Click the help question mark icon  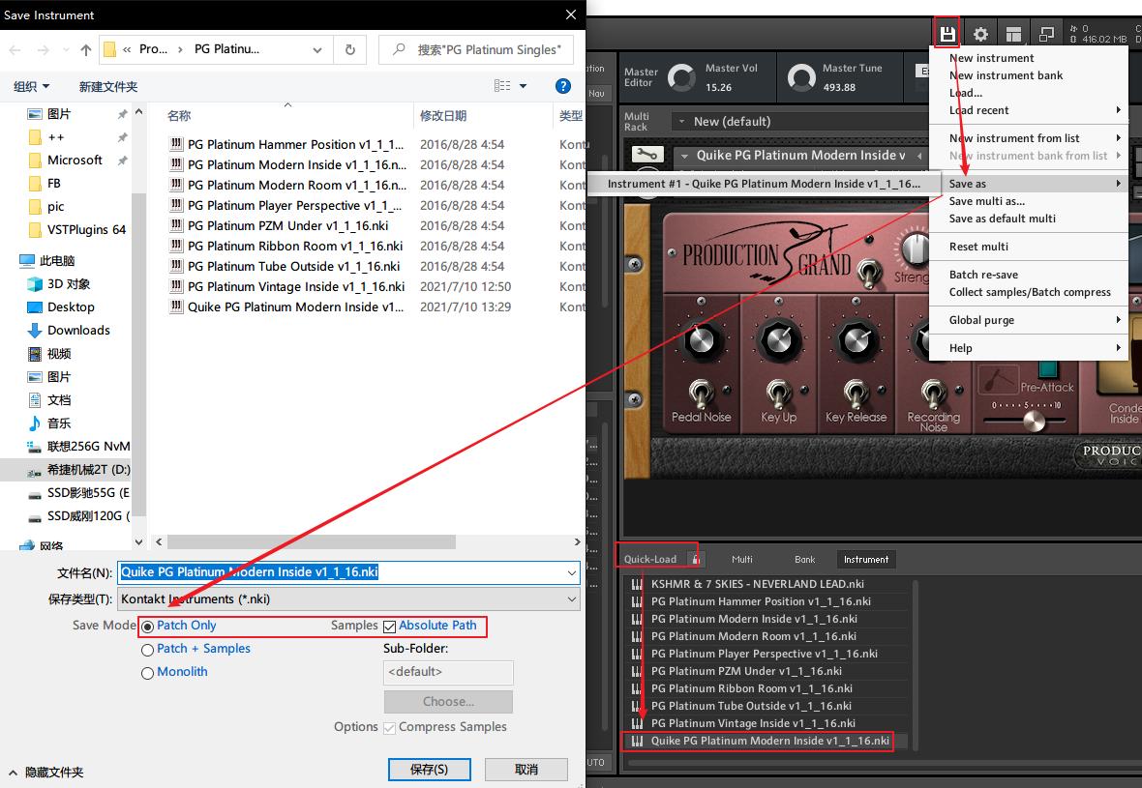click(x=563, y=86)
